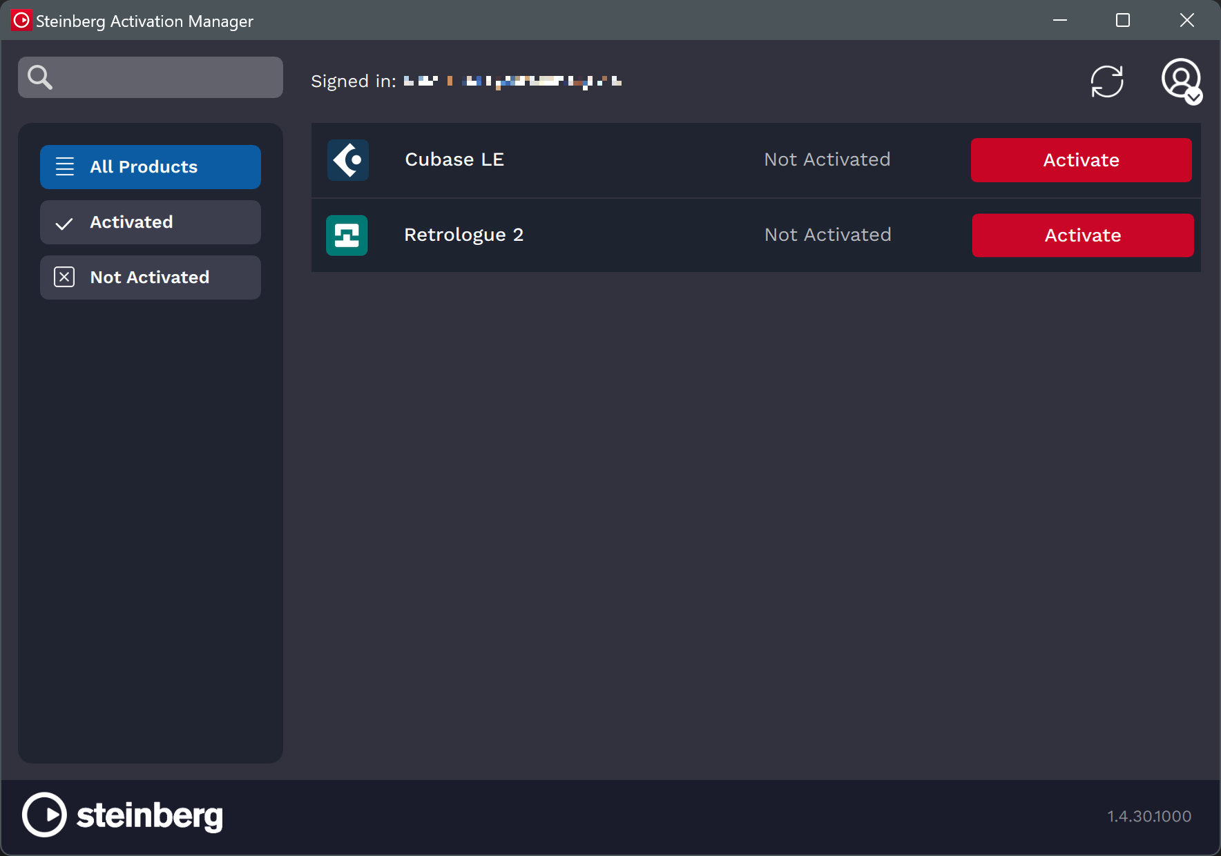Focus the product search field
1221x856 pixels.
pos(151,77)
